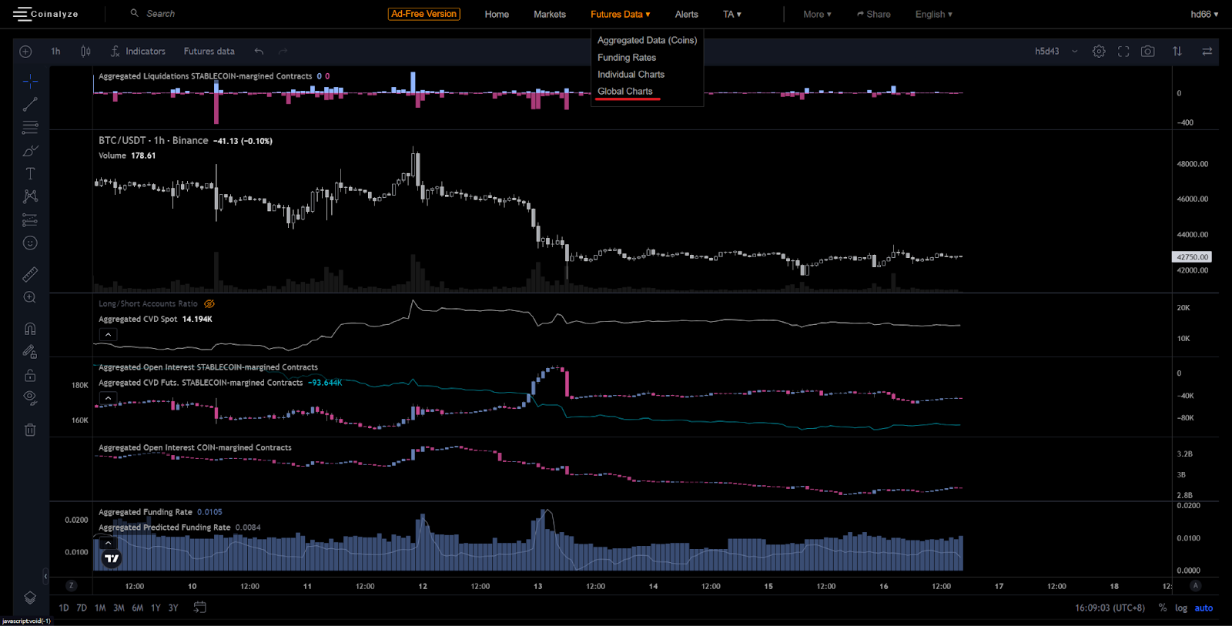
Task: Set range to 3M
Action: point(119,608)
